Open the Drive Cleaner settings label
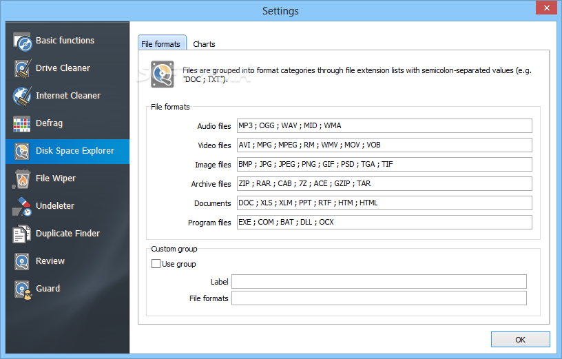 coord(63,68)
